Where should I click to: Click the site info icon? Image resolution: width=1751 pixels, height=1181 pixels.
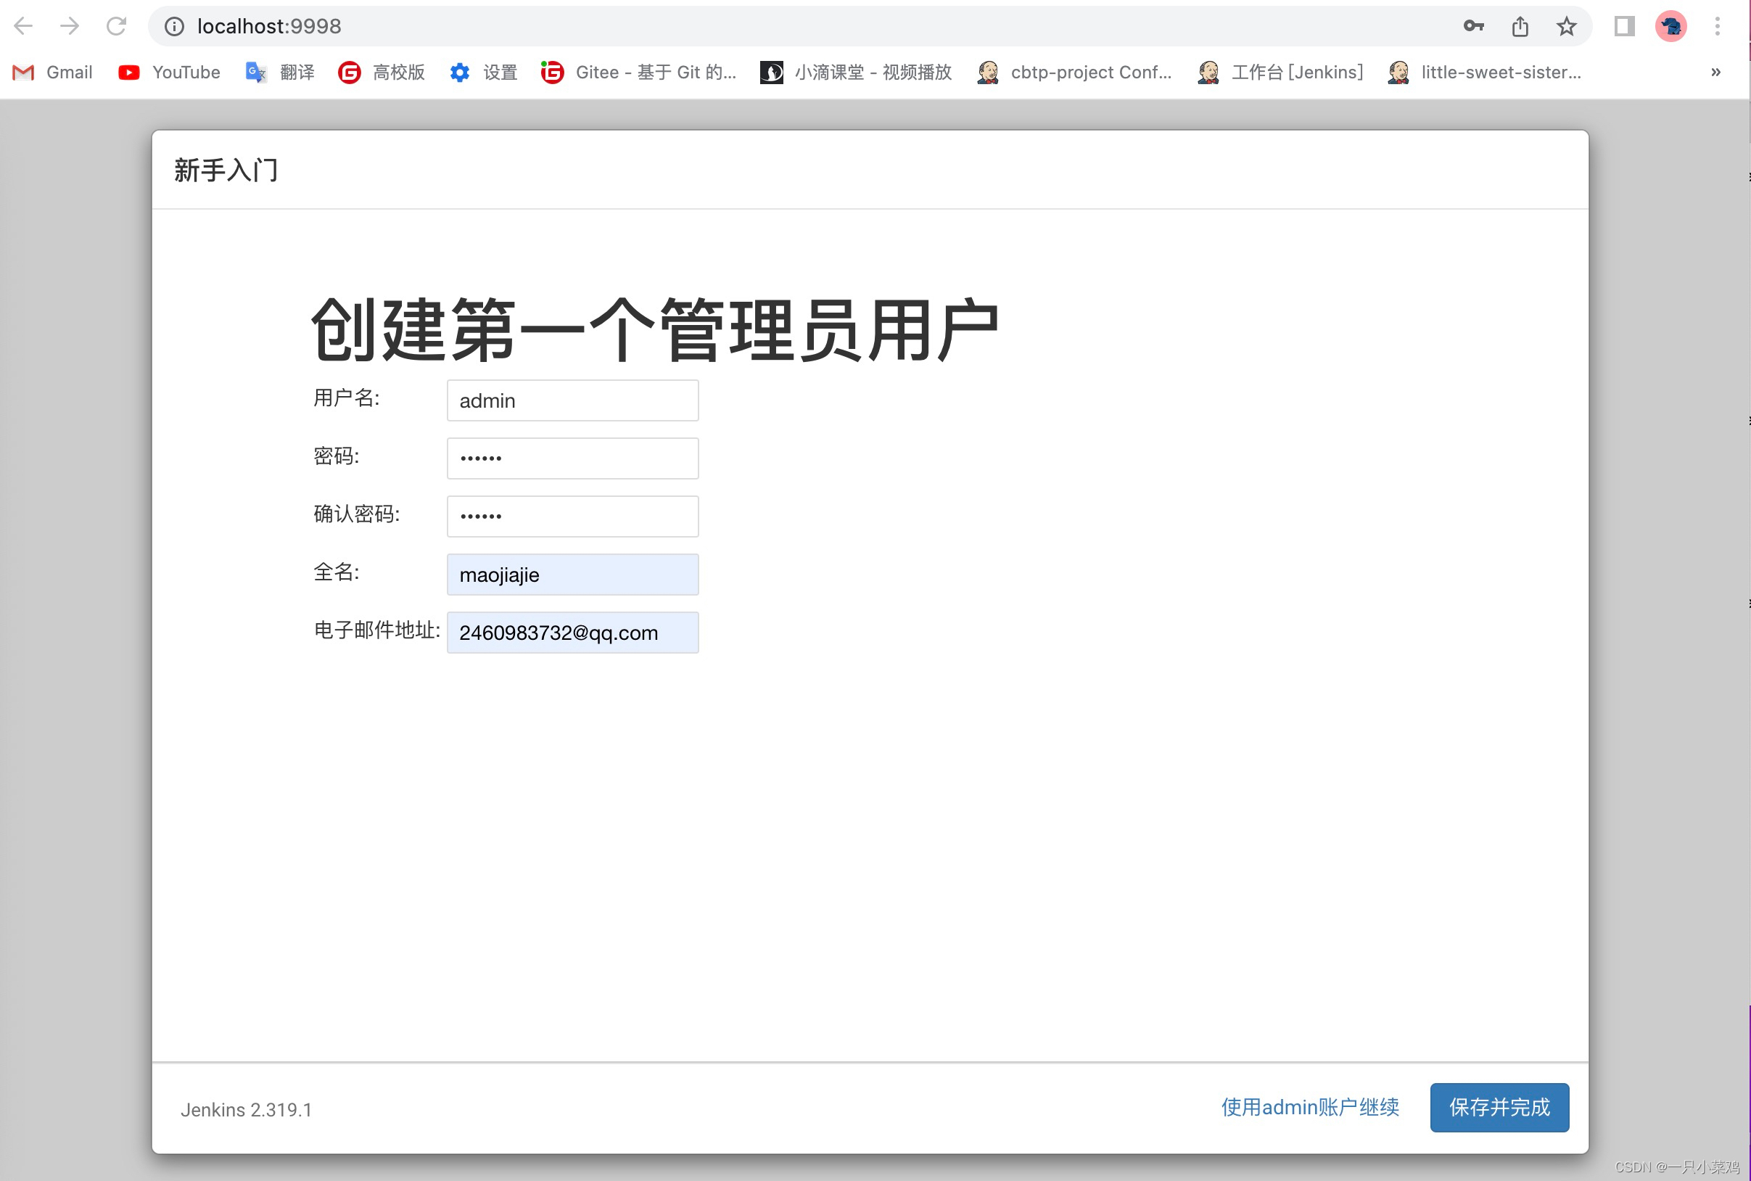tap(175, 26)
